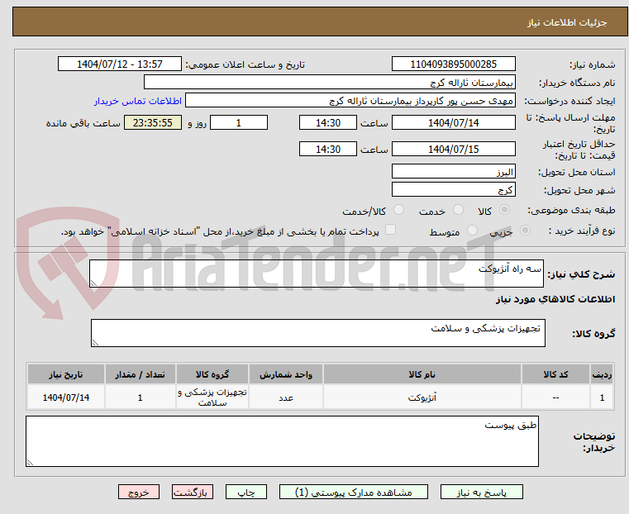The image size is (629, 514).
Task: Click the توضیحات خریدار text area
Action: tap(282, 441)
